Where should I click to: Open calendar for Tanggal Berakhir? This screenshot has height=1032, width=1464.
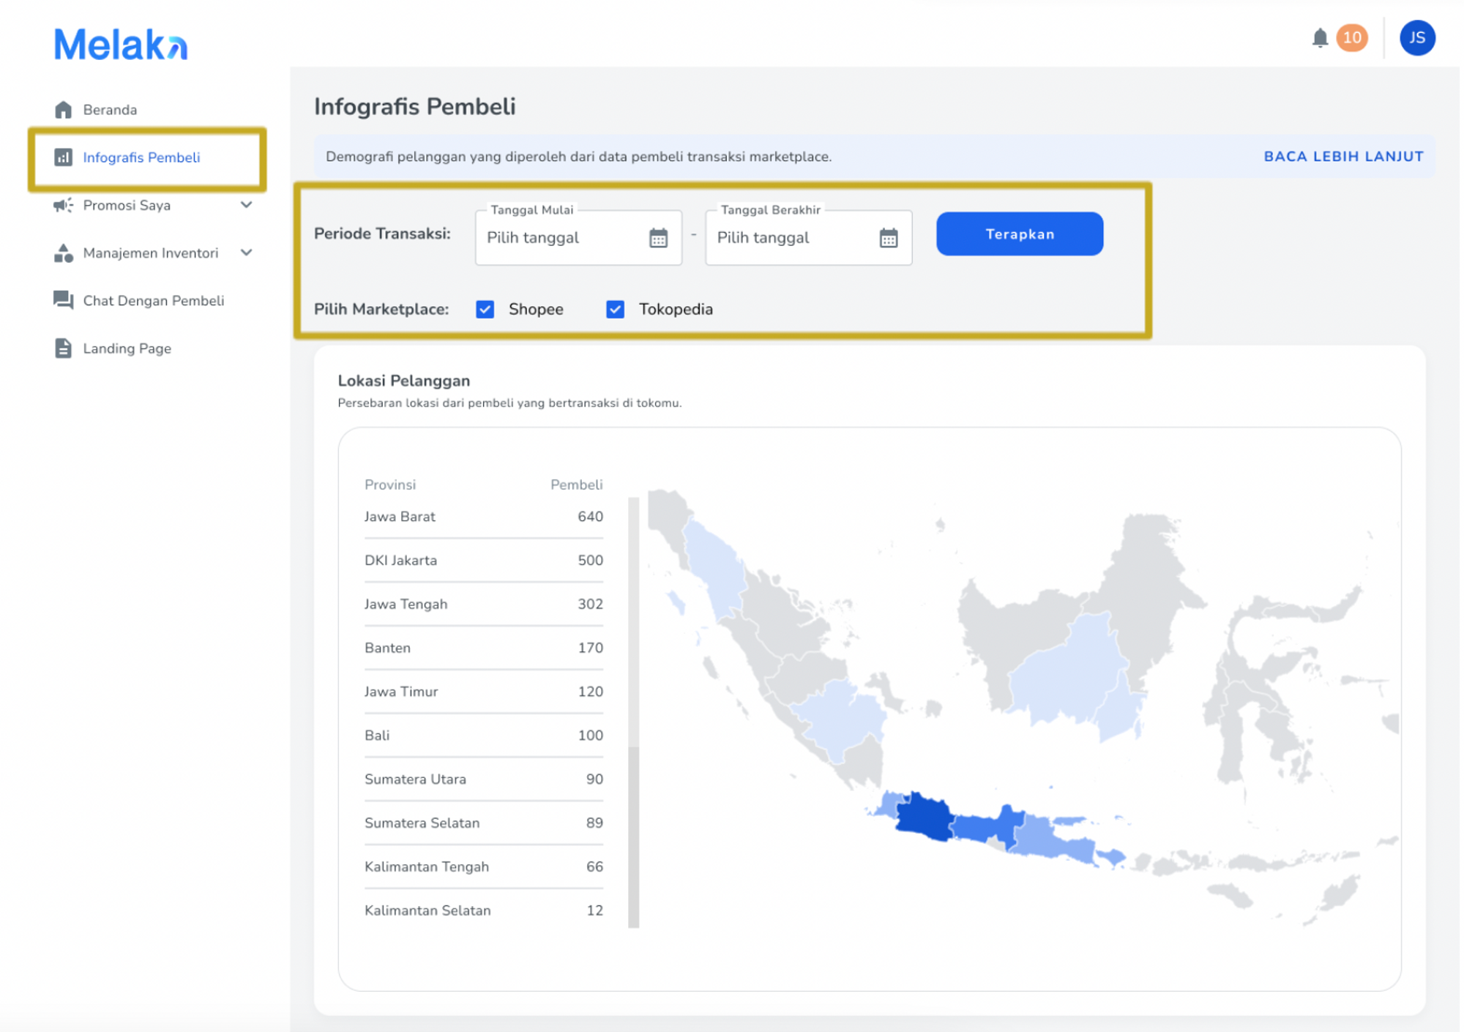889,238
